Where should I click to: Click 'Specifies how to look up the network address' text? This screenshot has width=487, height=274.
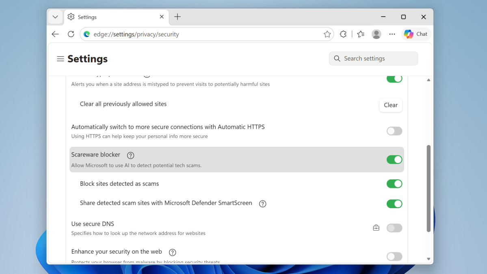click(x=138, y=233)
